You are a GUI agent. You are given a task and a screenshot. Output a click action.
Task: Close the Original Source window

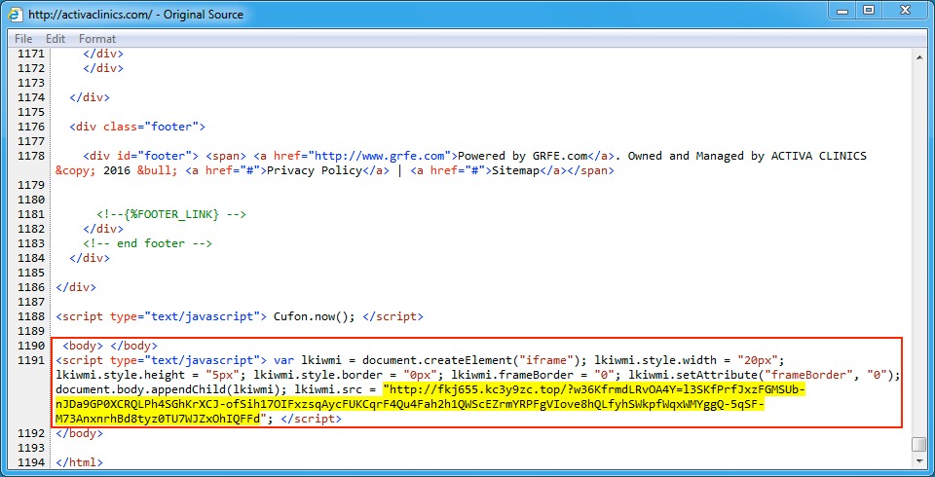[x=907, y=10]
